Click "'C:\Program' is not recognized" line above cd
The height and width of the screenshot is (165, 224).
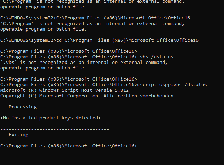pos(92,24)
